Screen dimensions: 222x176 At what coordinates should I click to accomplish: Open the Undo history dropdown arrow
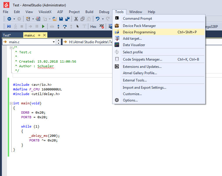tap(103, 19)
